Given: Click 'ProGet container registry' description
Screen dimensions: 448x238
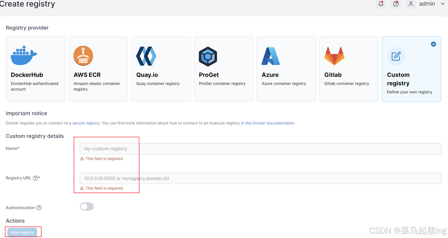Looking at the screenshot, I should tap(222, 84).
